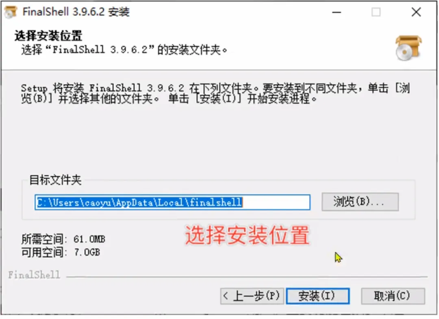Screen dimensions: 439x319
Task: Click the grey FinalShell branding text
Action: [34, 275]
